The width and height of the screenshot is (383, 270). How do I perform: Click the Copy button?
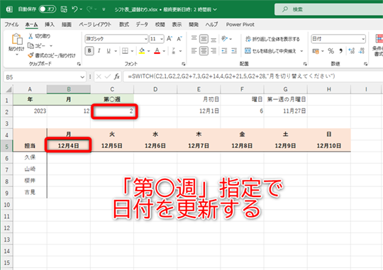[x=36, y=45]
